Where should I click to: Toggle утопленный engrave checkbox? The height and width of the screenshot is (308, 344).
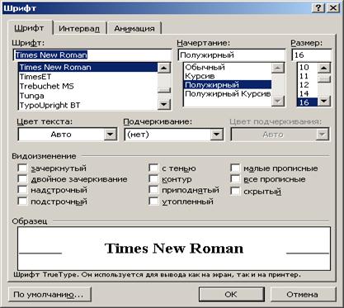[153, 201]
